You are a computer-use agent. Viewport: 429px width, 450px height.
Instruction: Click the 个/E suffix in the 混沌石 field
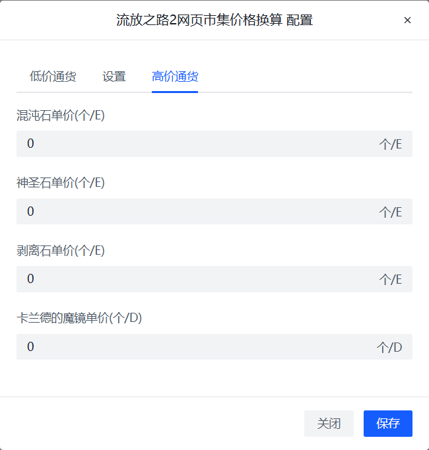pos(390,145)
